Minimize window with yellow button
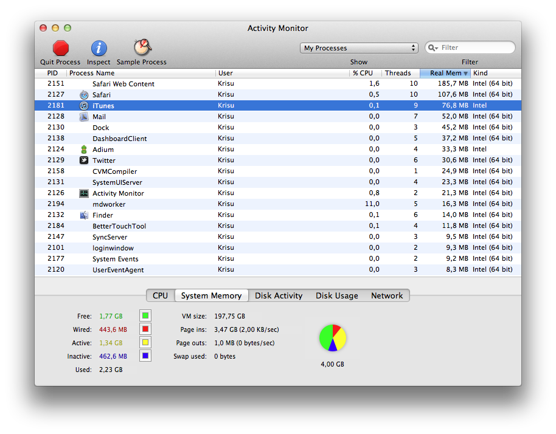 (x=55, y=28)
